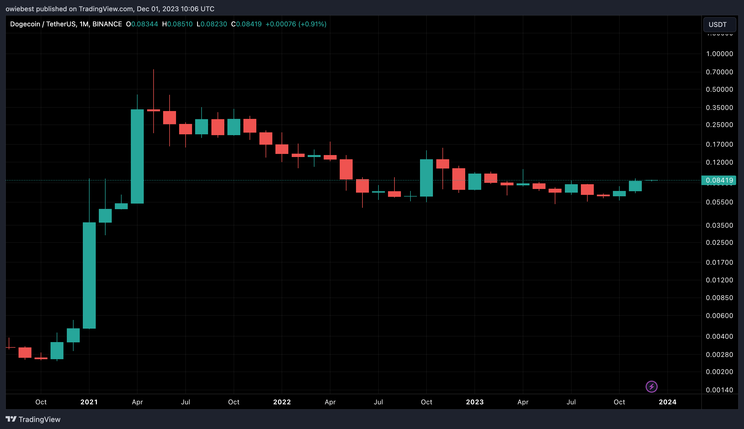
Task: Click the 0.00400 price axis label
Action: [x=719, y=336]
